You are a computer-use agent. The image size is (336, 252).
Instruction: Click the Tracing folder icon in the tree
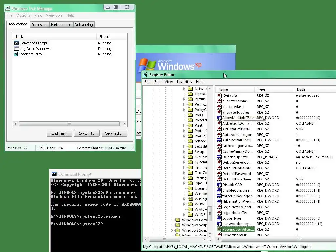coord(190,178)
